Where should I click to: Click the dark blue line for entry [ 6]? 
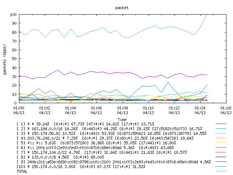pyautogui.click(x=221, y=147)
